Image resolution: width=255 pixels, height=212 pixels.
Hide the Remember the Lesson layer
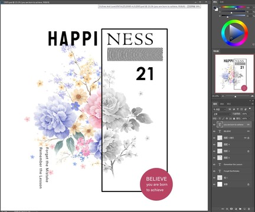pyautogui.click(x=214, y=164)
